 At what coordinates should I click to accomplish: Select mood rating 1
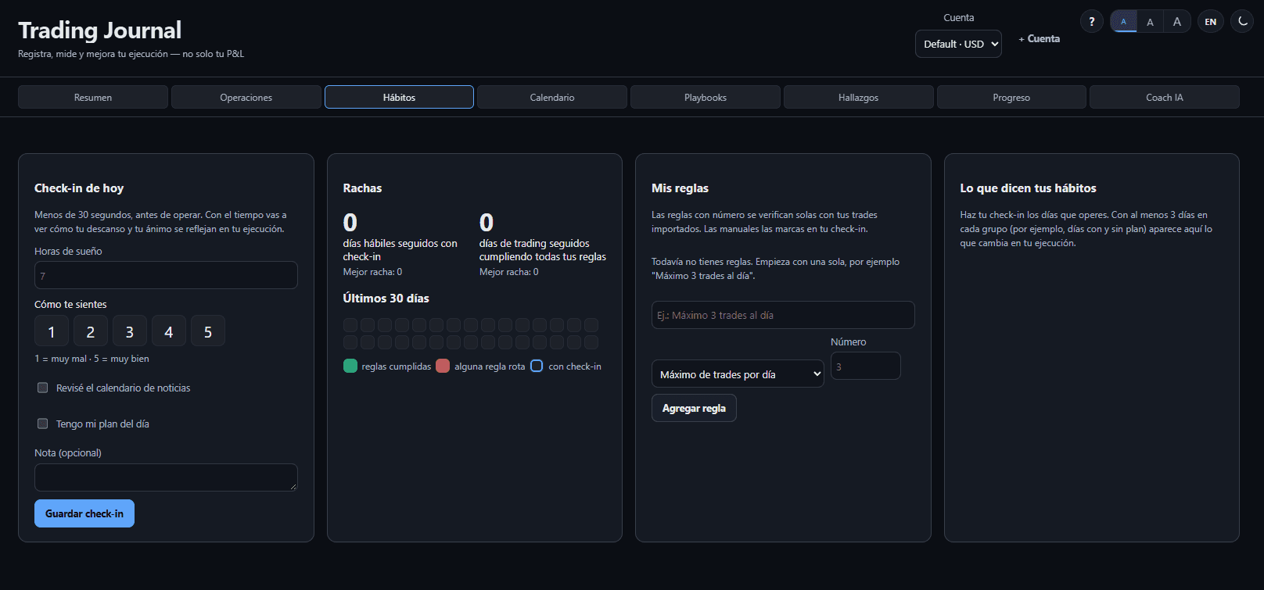tap(52, 331)
